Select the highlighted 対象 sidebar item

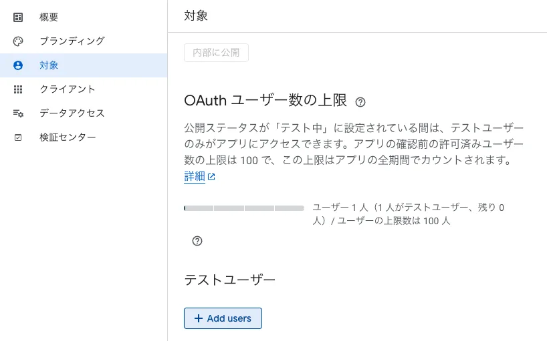point(84,65)
